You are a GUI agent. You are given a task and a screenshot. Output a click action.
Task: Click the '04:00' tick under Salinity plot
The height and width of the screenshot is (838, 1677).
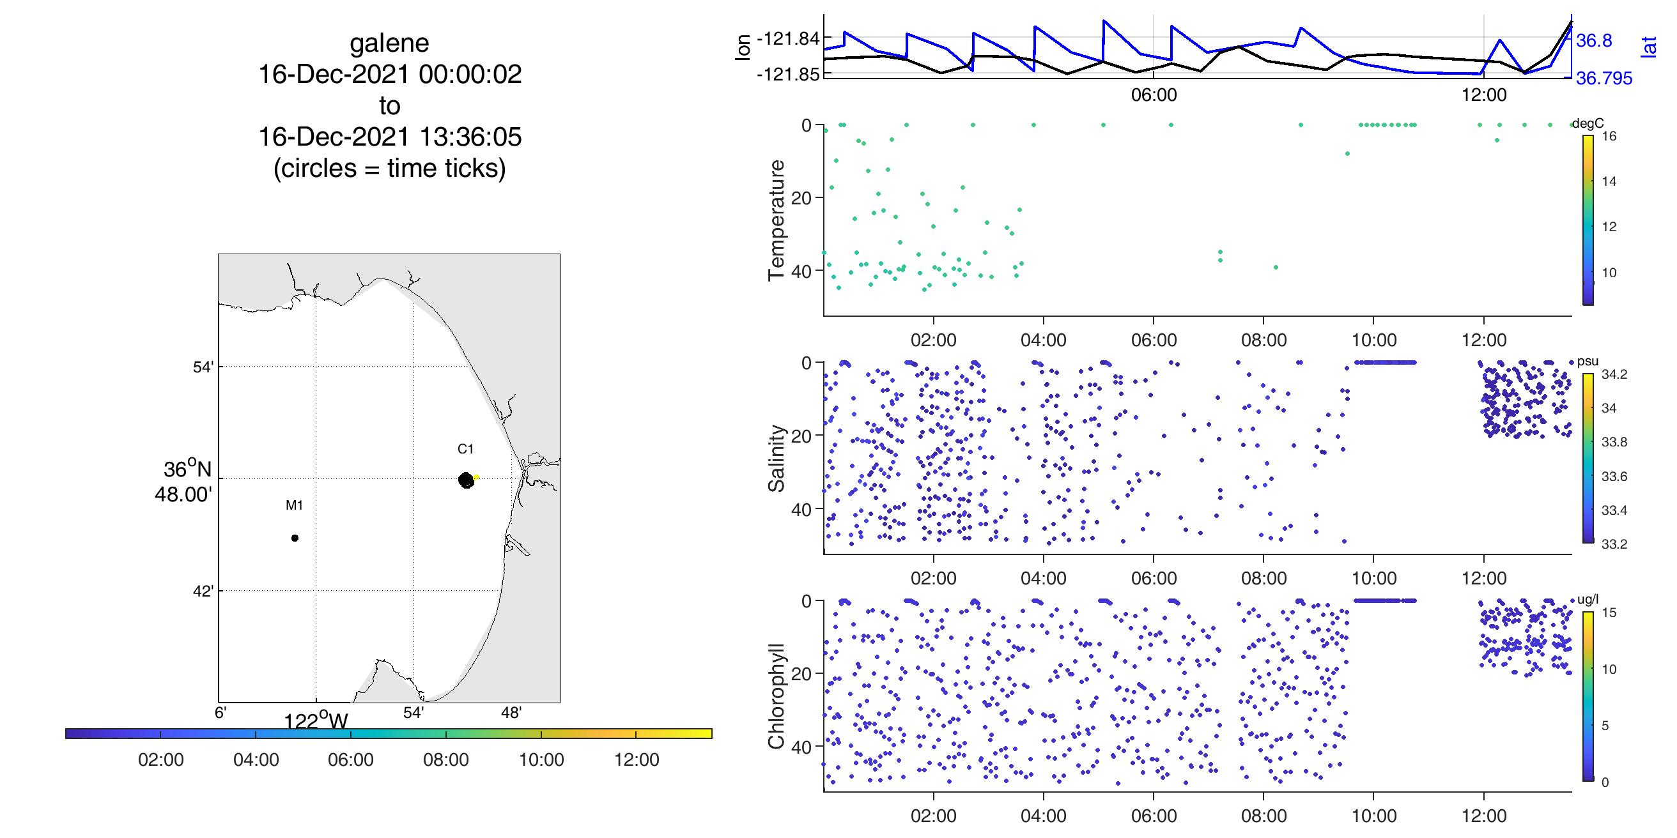[x=1044, y=579]
